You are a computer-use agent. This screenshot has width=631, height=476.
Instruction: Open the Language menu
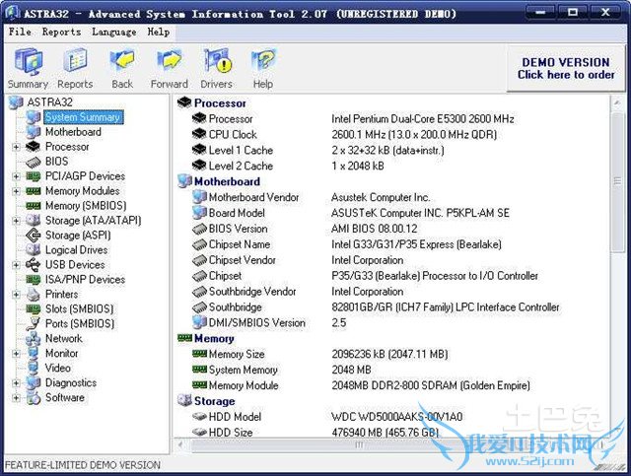[114, 32]
